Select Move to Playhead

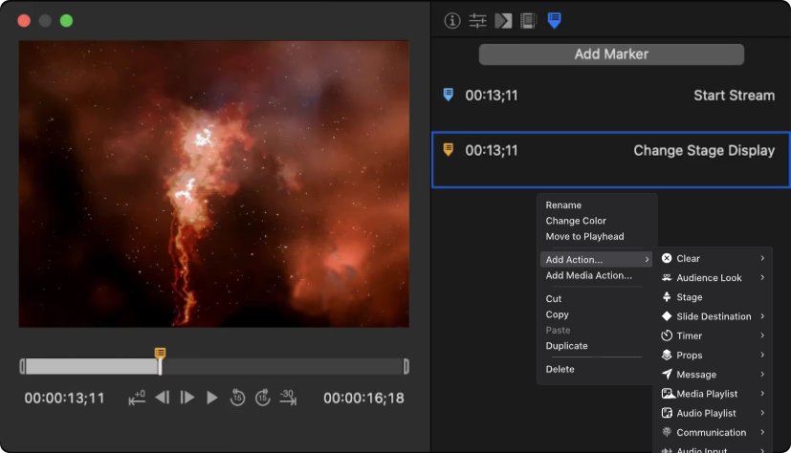coord(584,236)
